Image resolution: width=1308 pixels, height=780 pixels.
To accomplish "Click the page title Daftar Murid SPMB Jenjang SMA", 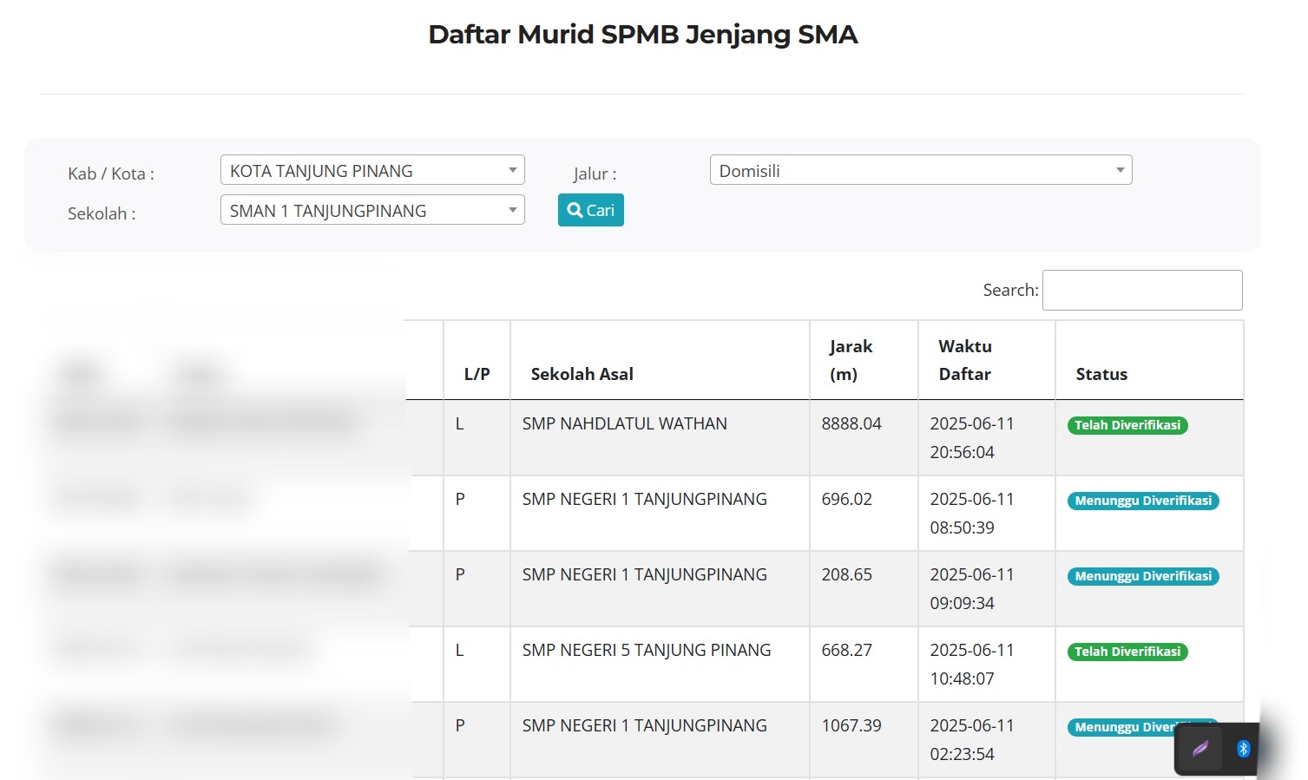I will tap(643, 35).
